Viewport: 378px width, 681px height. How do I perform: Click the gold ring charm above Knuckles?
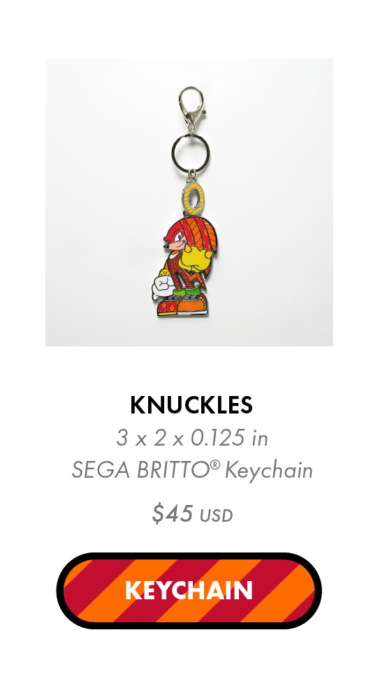tap(194, 199)
